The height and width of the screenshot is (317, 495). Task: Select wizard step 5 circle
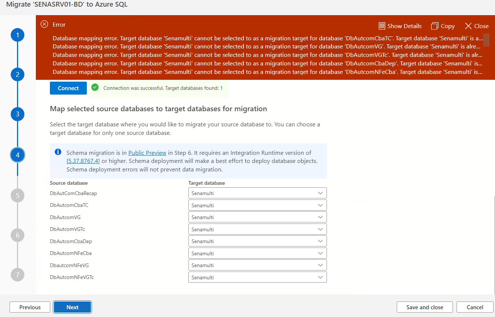(x=17, y=195)
